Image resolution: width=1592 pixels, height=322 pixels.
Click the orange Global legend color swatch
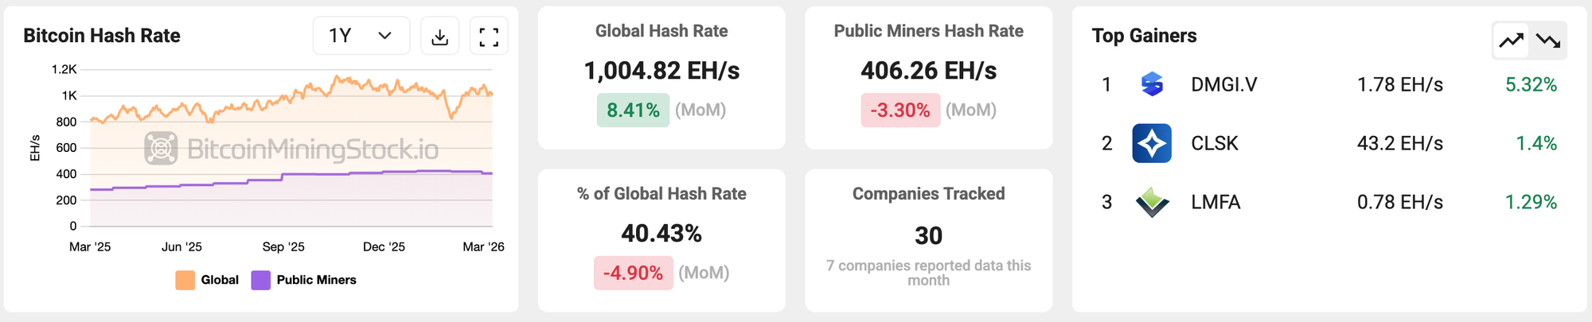tap(185, 280)
